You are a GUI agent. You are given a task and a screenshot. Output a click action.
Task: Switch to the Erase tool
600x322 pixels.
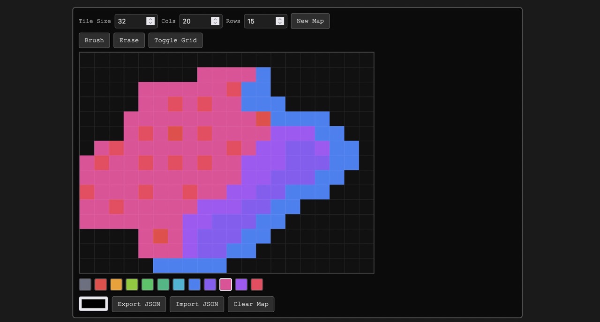coord(129,40)
